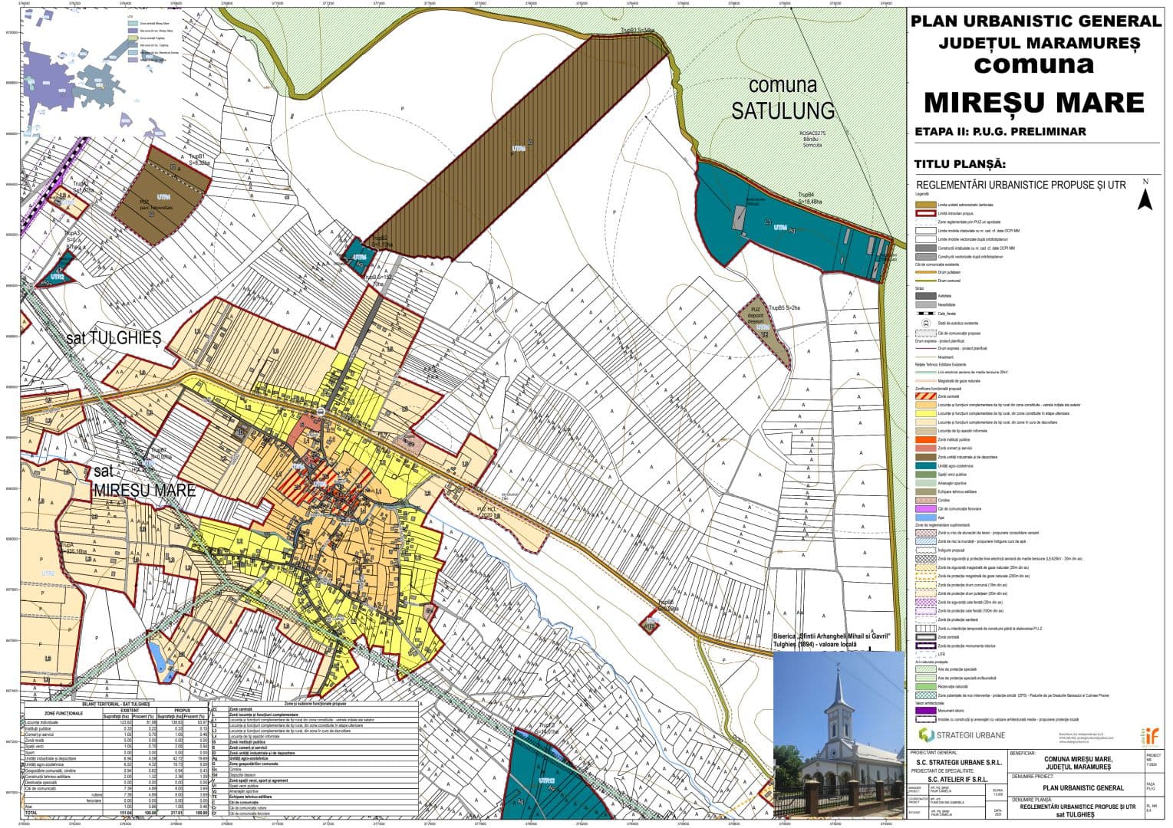Click the 'ROSAC0275 Bârsău - Somcuta' label
Screen dimensions: 1173x828
(x=812, y=138)
